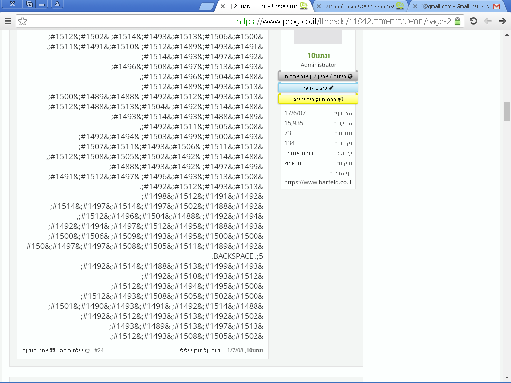Click the 'דף הבית:' homepage label

341,173
